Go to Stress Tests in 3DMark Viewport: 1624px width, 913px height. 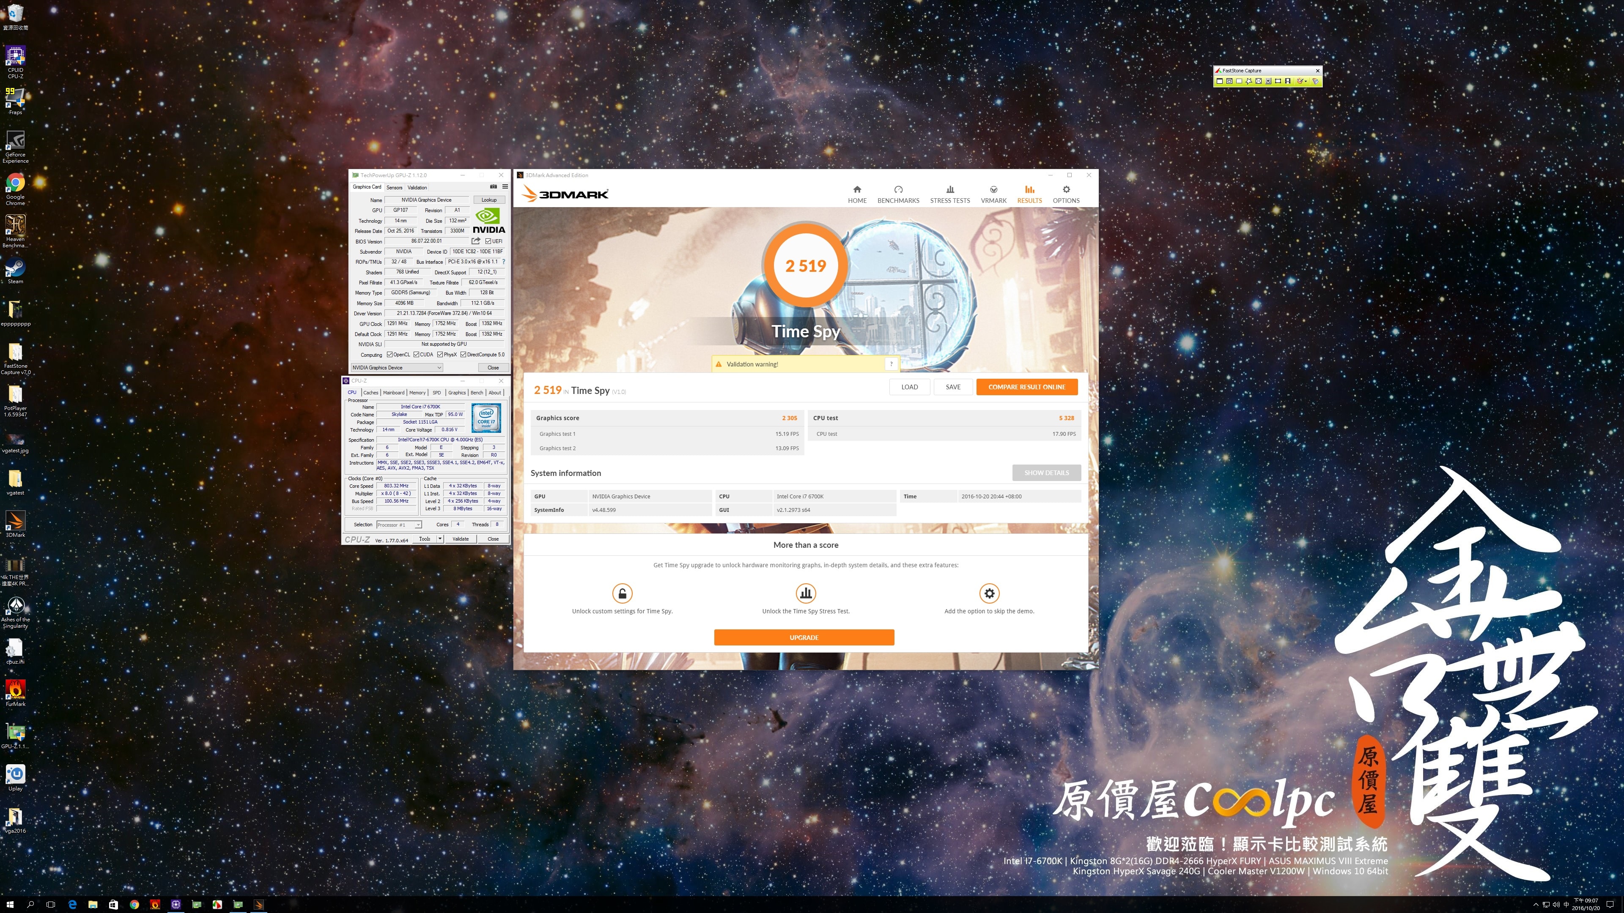[950, 194]
